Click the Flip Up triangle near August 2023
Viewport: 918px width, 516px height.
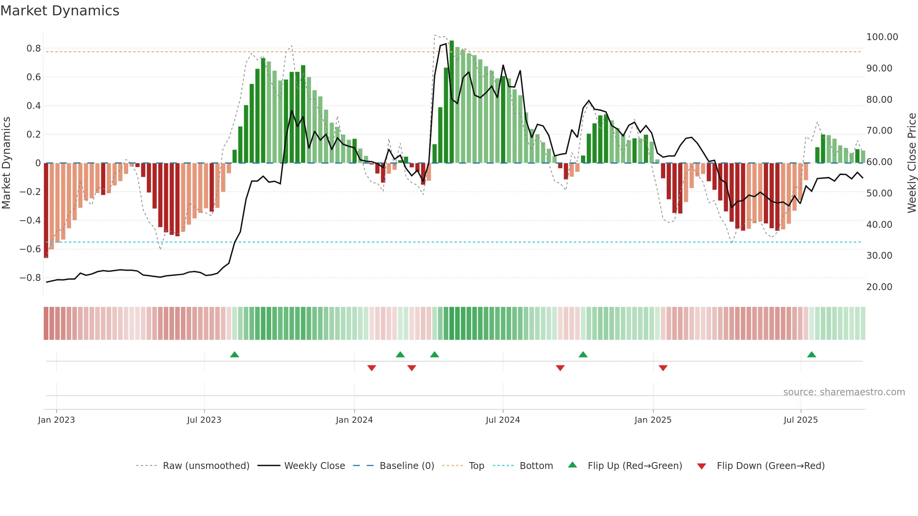tap(234, 355)
